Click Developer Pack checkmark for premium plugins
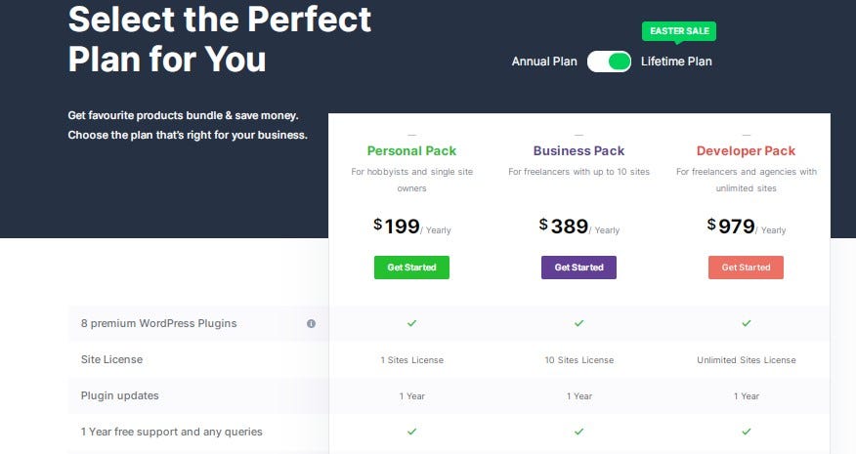The width and height of the screenshot is (856, 454). 747,323
